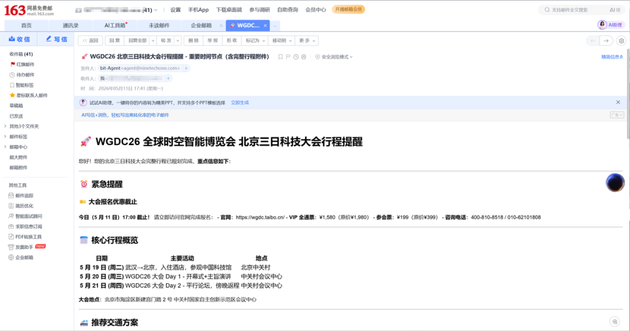Open the 广告 ad dropdown at right
Screen dimensions: 630x331
pyautogui.click(x=617, y=115)
